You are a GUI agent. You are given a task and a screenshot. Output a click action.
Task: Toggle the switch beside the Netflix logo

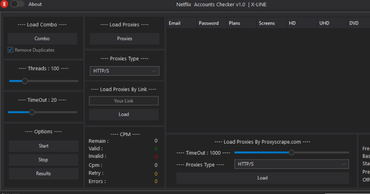pos(17,4)
